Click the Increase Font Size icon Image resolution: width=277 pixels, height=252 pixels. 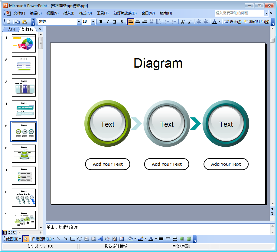pos(183,22)
